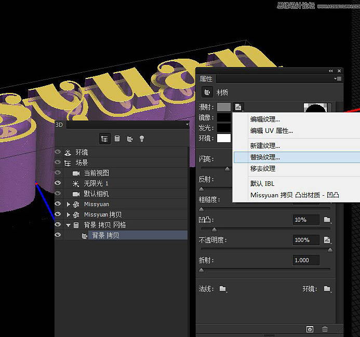Choose 编辑 UV 属性... menu entry
Image resolution: width=360 pixels, height=337 pixels.
271,131
